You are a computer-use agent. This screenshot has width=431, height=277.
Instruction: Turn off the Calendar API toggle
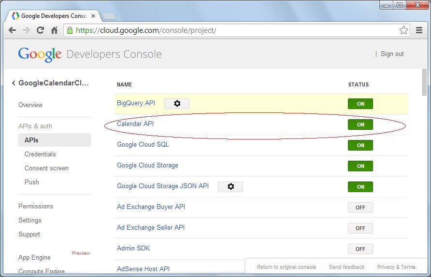point(360,125)
